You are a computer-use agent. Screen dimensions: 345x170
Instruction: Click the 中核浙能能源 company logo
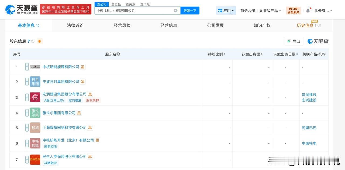pyautogui.click(x=35, y=67)
